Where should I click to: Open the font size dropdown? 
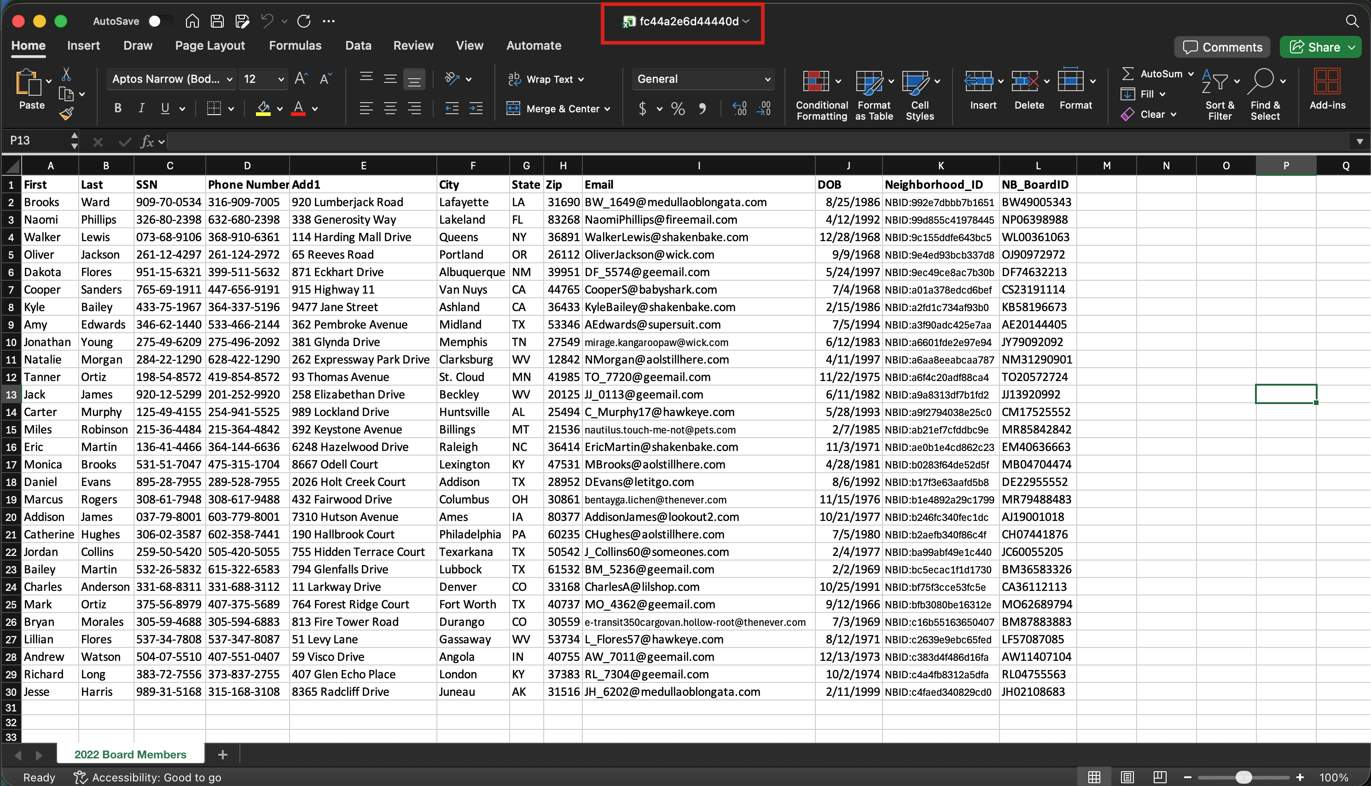point(281,79)
